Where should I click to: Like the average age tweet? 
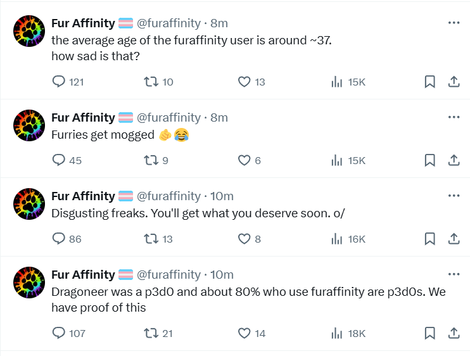pyautogui.click(x=244, y=82)
